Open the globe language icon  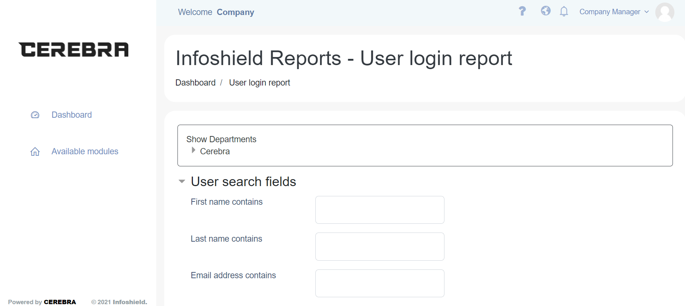pyautogui.click(x=546, y=11)
